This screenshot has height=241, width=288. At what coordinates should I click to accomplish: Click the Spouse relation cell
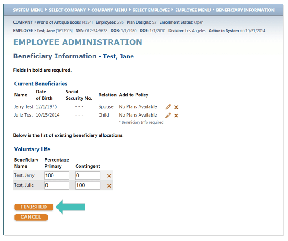(106, 106)
